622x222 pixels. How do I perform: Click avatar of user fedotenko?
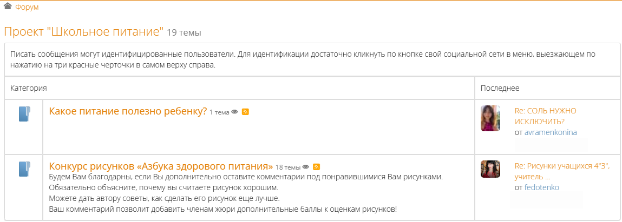tap(490, 169)
